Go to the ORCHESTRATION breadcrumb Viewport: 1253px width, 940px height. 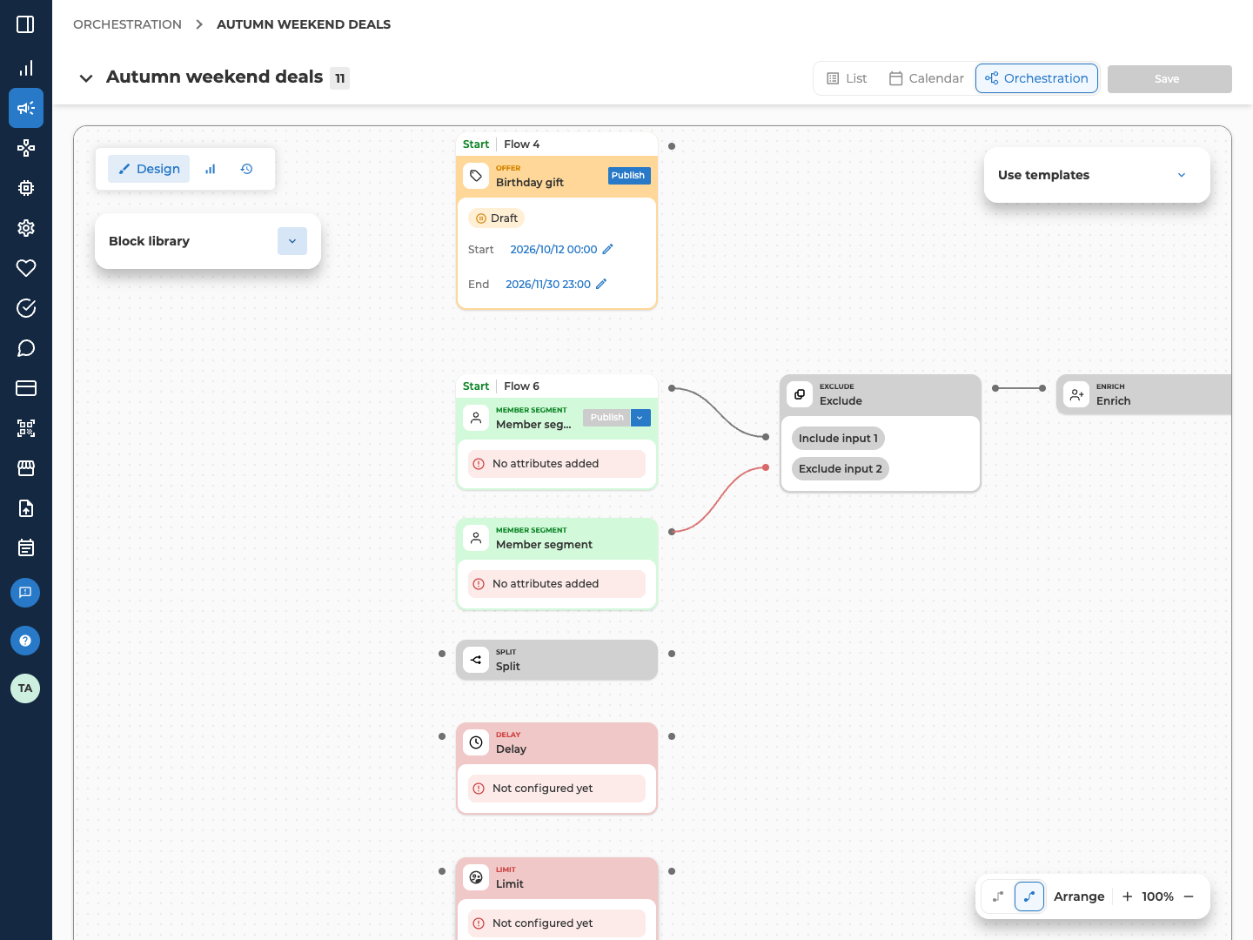point(127,24)
